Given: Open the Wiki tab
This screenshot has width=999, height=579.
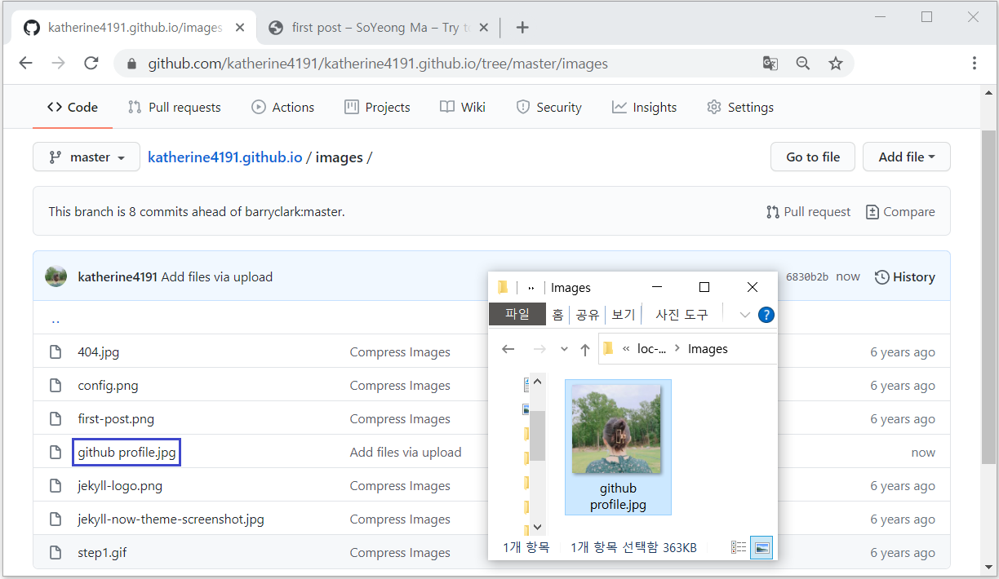Looking at the screenshot, I should pos(463,107).
